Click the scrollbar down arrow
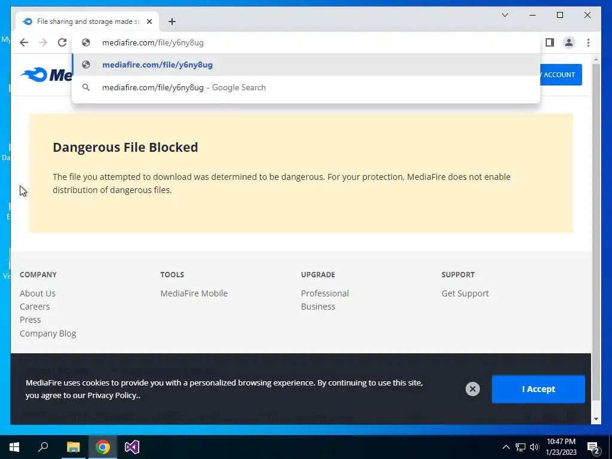This screenshot has width=612, height=459. pos(596,419)
